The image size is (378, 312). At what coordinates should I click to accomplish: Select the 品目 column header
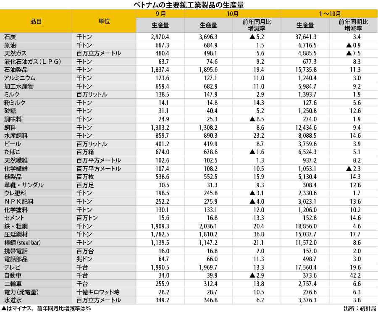pos(36,21)
